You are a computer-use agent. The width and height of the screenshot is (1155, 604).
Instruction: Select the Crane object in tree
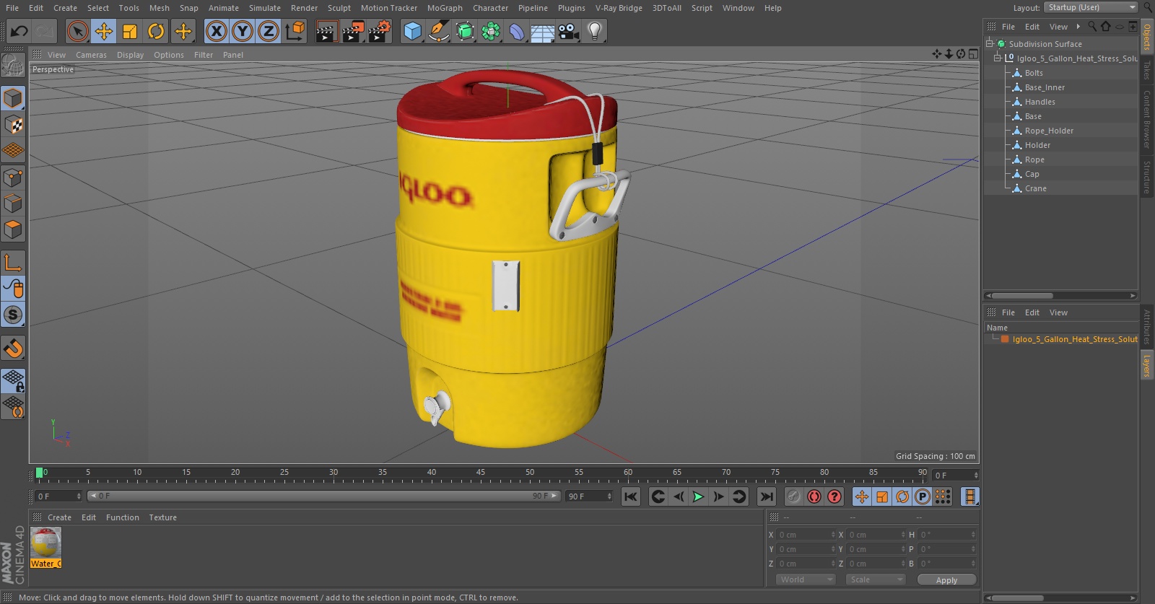point(1035,188)
